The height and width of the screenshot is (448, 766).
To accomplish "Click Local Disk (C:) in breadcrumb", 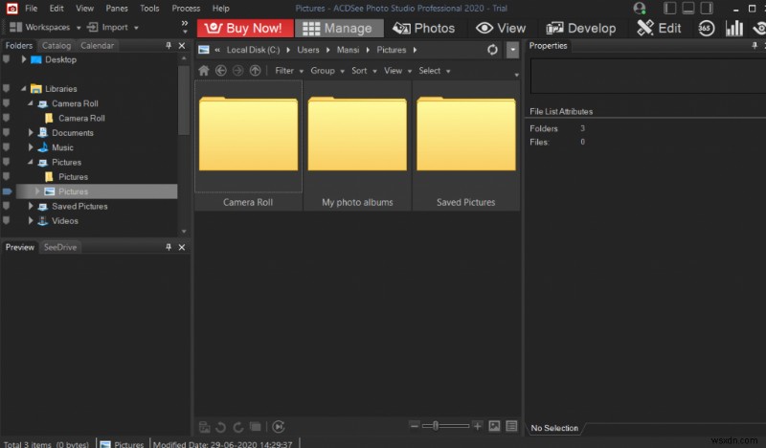I will (253, 50).
